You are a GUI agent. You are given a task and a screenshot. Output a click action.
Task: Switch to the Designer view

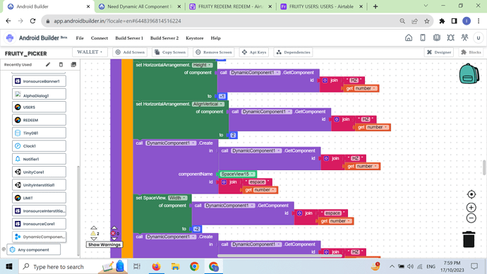[x=439, y=52]
